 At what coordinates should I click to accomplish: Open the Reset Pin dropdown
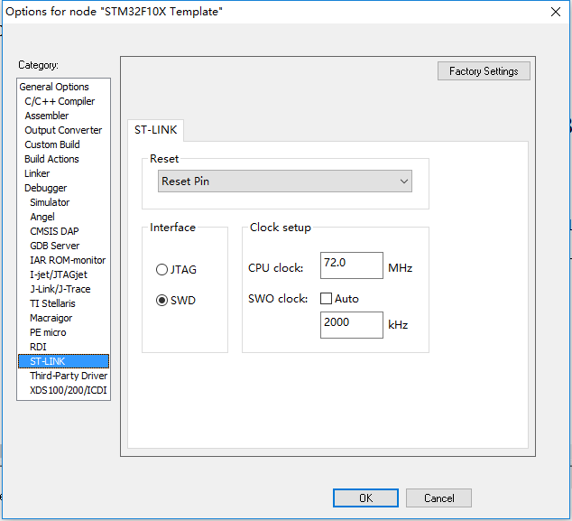285,181
